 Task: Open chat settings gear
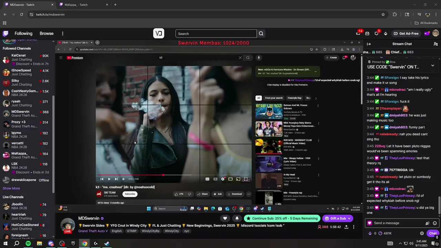point(422,233)
